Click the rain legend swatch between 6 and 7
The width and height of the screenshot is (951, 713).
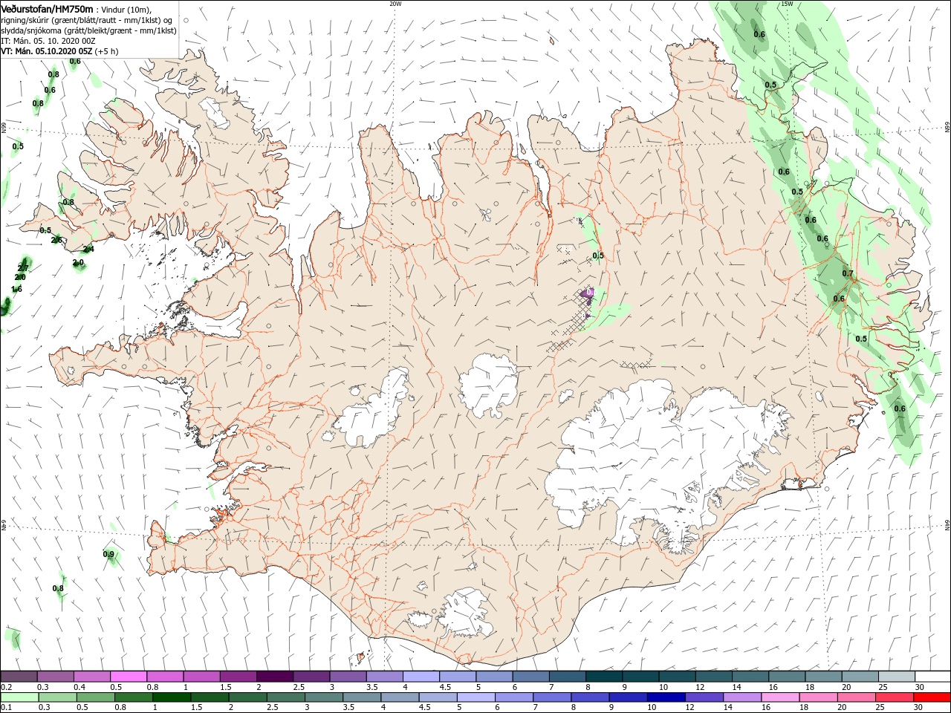click(514, 697)
